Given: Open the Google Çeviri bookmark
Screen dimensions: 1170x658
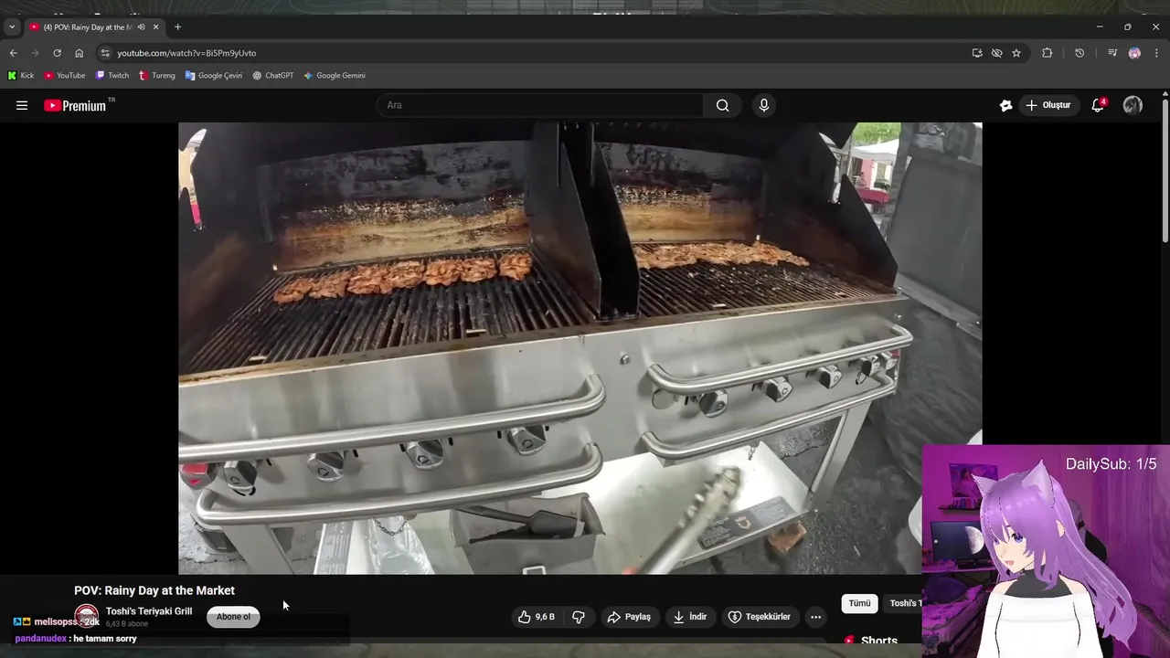Looking at the screenshot, I should pos(214,76).
